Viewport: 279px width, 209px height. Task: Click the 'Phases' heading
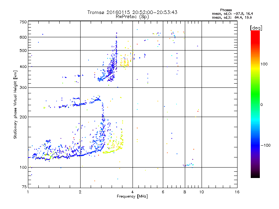pos(226,10)
